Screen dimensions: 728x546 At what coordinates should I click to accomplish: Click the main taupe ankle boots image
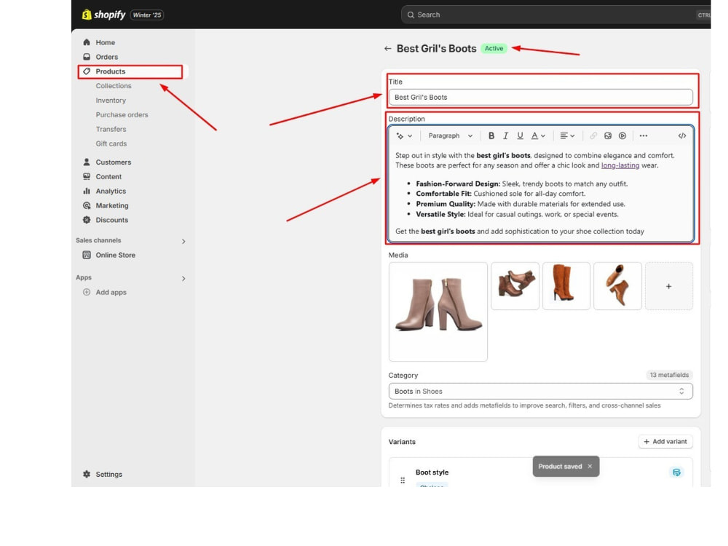[x=438, y=312]
